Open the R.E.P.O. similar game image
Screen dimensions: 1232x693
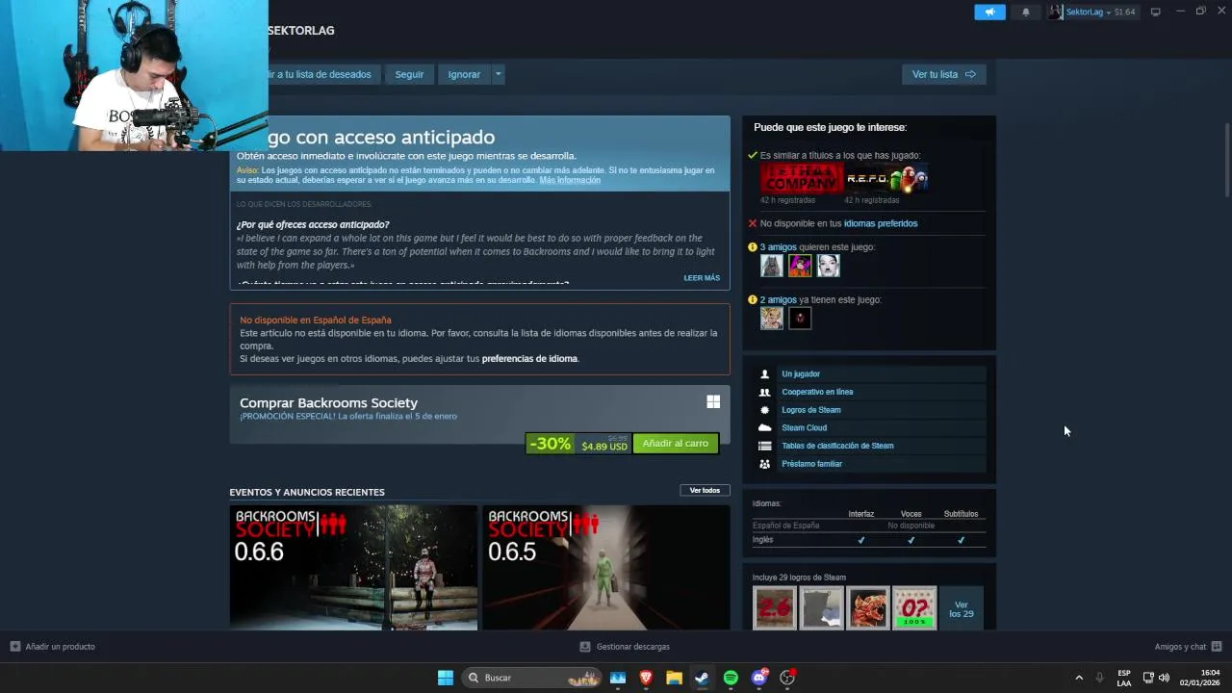(x=886, y=179)
